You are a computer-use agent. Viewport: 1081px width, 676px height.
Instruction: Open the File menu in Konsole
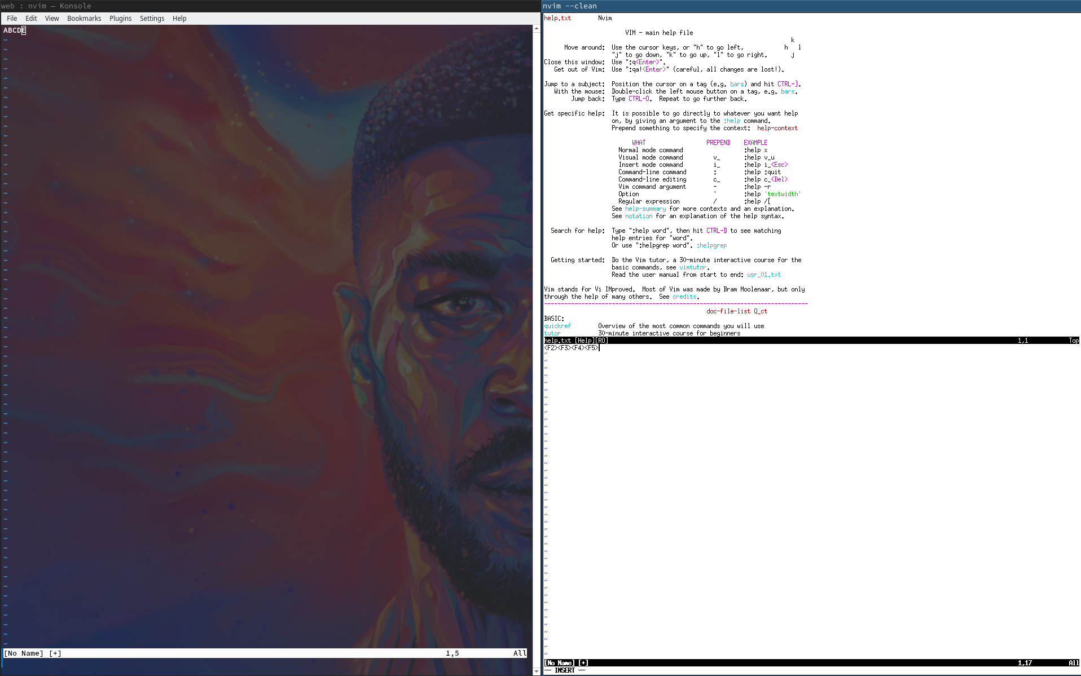tap(11, 18)
